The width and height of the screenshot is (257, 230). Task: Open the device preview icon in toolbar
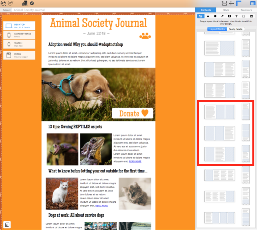[25, 3]
